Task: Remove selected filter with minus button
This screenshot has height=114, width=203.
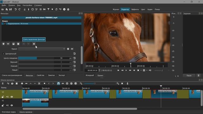Action: pos(8,44)
